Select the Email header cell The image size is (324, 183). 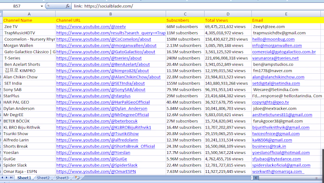pos(286,20)
